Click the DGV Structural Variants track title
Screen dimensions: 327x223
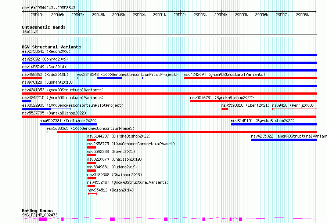[51, 47]
